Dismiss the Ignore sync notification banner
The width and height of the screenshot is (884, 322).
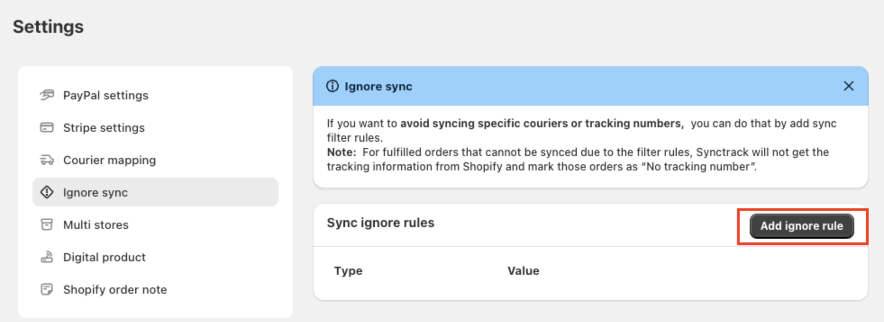[849, 85]
